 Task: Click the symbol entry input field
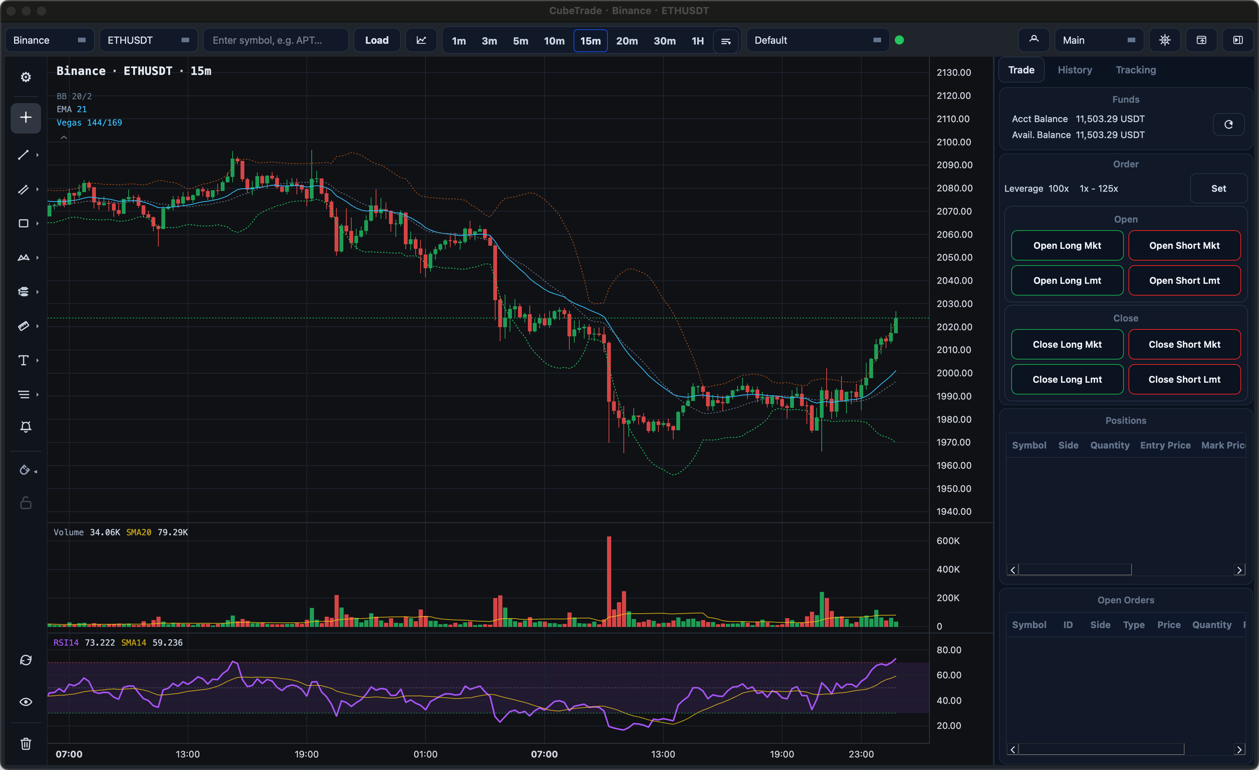(276, 40)
